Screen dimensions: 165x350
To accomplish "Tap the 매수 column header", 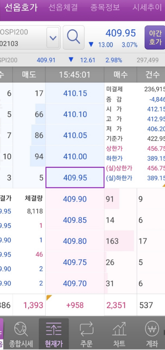I will click(x=120, y=74).
